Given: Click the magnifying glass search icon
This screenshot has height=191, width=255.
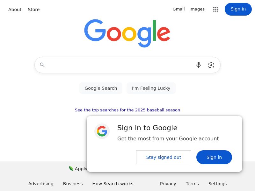Looking at the screenshot, I should coord(42,65).
